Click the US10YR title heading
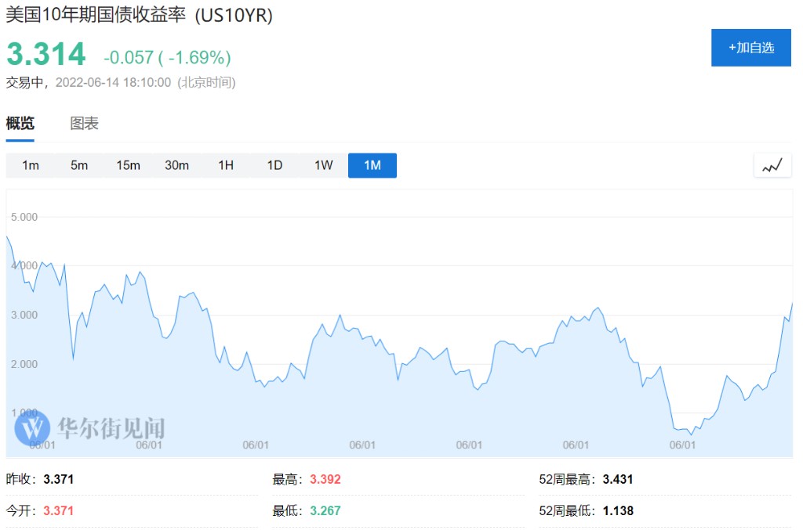Screen dimensions: 803x530 140,16
